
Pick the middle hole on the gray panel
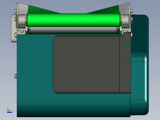(127, 62)
